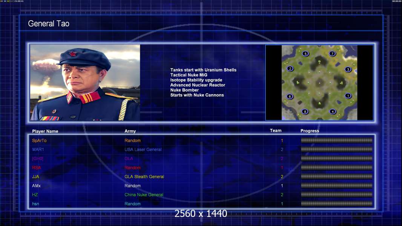This screenshot has width=402, height=226.
Task: Click USA Laser General army entry
Action: pos(143,150)
